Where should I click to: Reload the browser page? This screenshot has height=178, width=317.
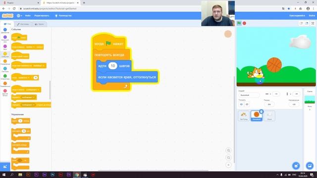[14, 9]
